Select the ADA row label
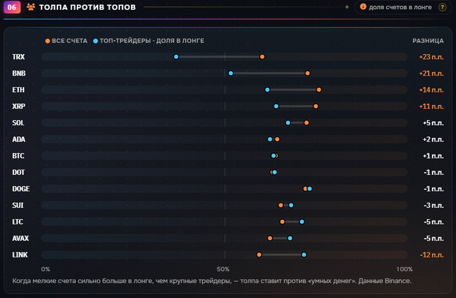 (x=19, y=140)
